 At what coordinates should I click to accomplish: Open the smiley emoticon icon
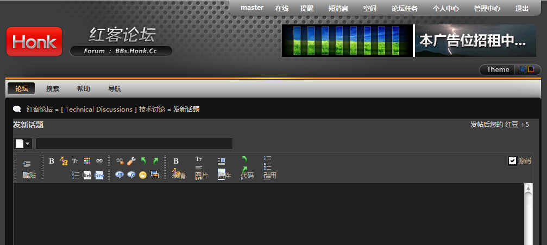143,175
